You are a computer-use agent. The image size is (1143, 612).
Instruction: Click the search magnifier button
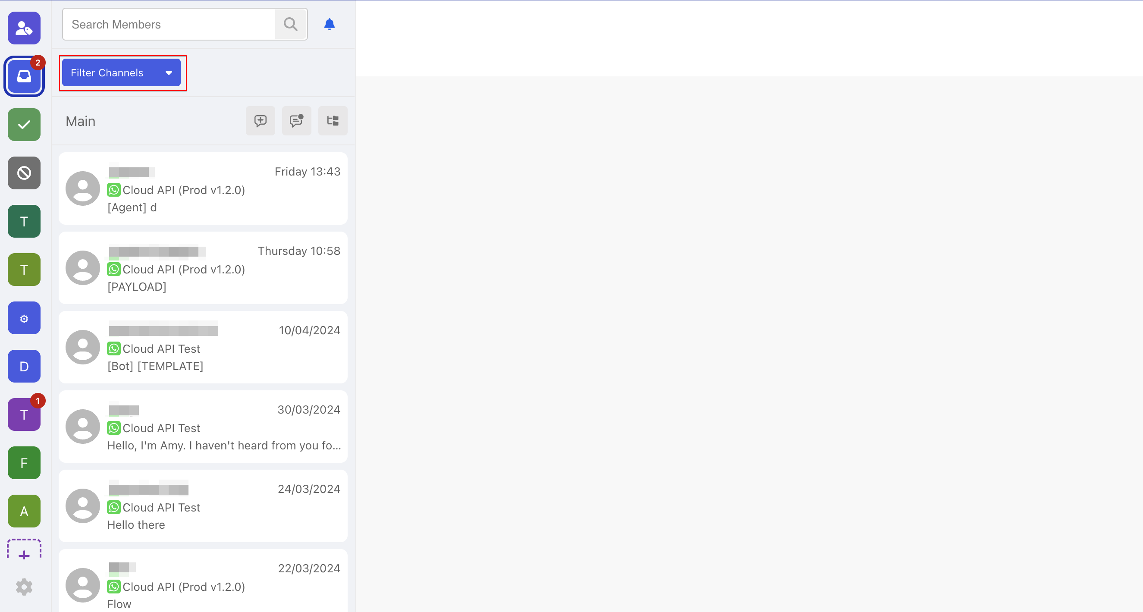[x=291, y=24]
